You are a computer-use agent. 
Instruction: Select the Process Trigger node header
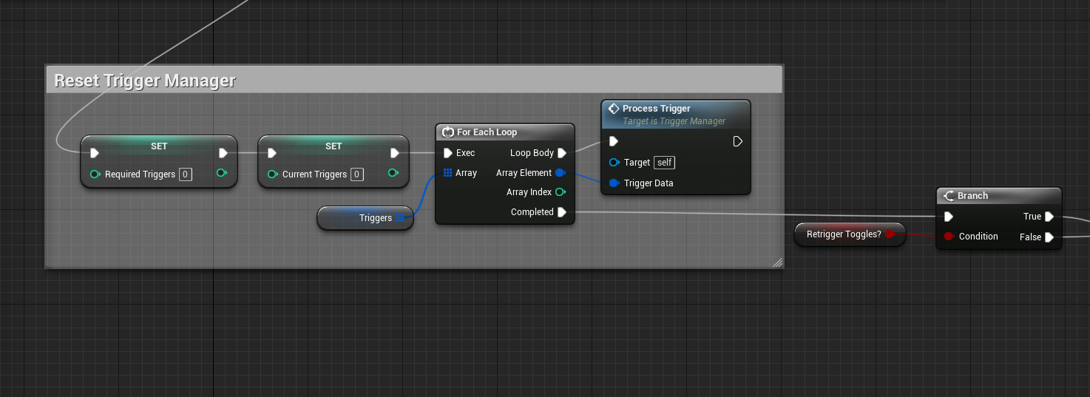(656, 109)
